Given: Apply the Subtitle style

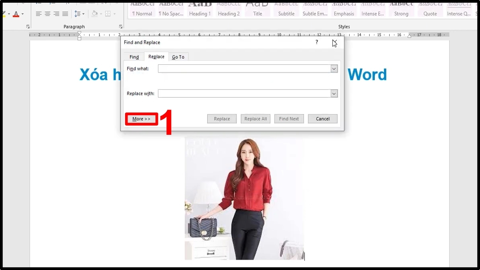Looking at the screenshot, I should pyautogui.click(x=286, y=10).
